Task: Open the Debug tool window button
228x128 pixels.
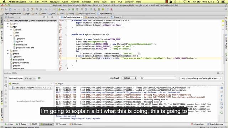Action: click(21, 124)
